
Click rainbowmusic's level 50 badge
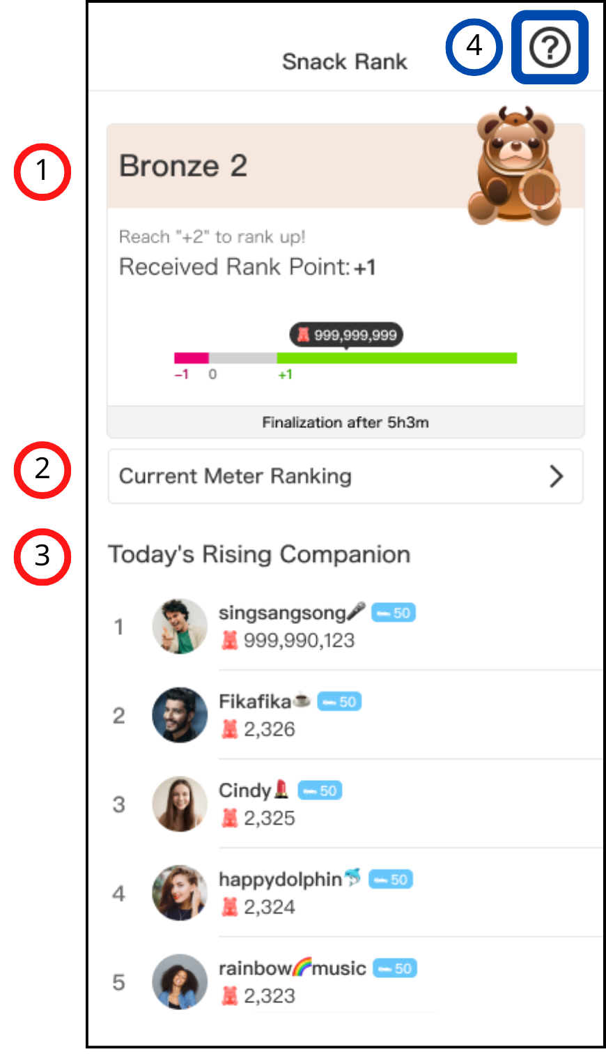(395, 969)
